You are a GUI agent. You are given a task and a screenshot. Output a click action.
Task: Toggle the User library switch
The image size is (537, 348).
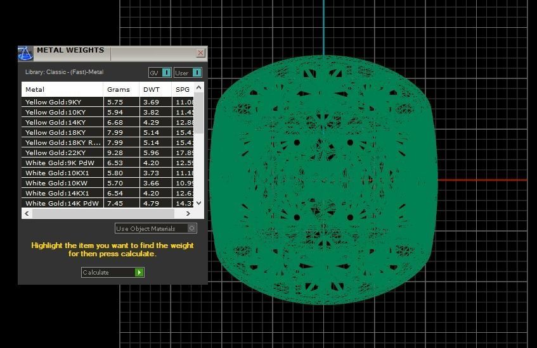pos(188,73)
